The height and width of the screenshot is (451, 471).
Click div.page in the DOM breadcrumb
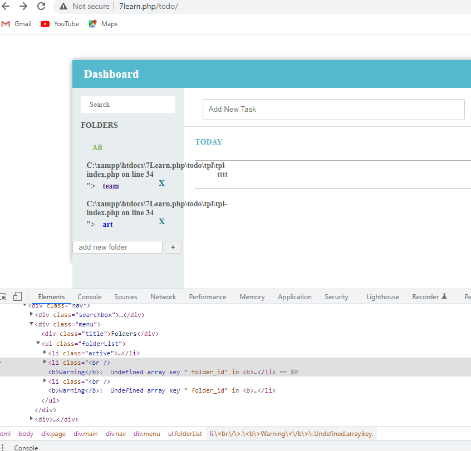(53, 434)
